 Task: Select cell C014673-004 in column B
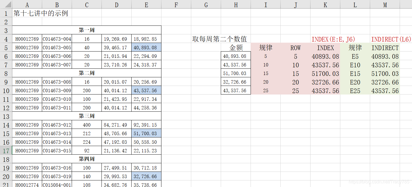coord(57,39)
